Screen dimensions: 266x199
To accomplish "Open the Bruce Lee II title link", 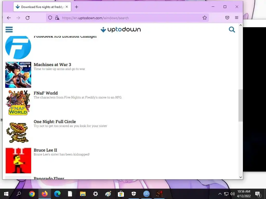I will [45, 150].
